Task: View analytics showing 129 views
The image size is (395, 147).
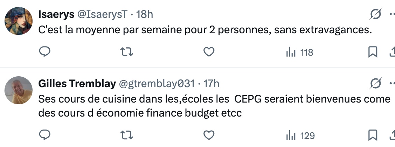Action: click(x=300, y=135)
